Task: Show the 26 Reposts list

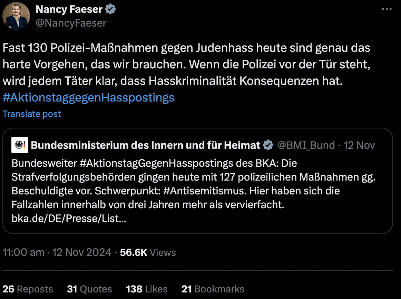Action: coord(28,289)
